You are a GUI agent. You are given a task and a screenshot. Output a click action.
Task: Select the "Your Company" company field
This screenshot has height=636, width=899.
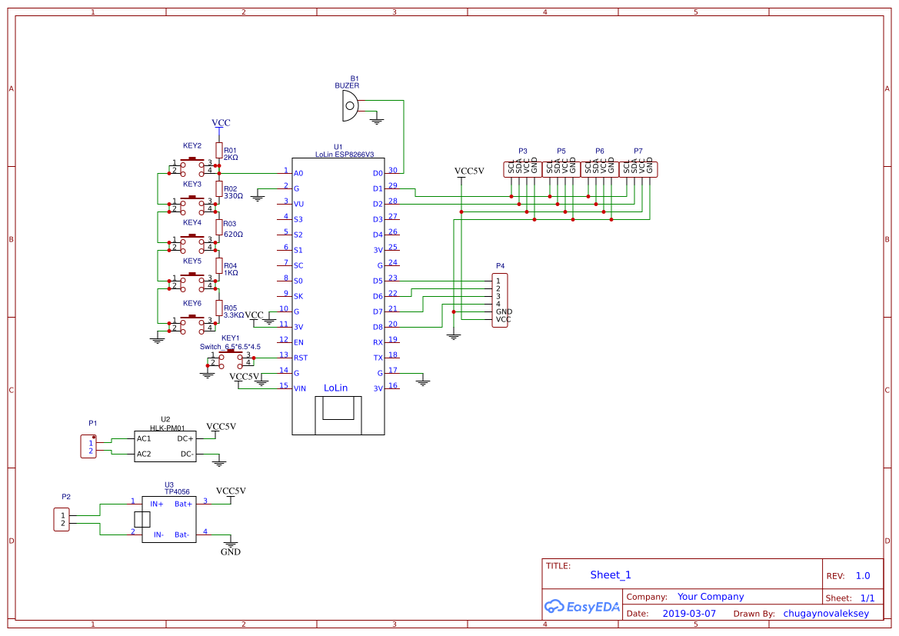tap(711, 597)
